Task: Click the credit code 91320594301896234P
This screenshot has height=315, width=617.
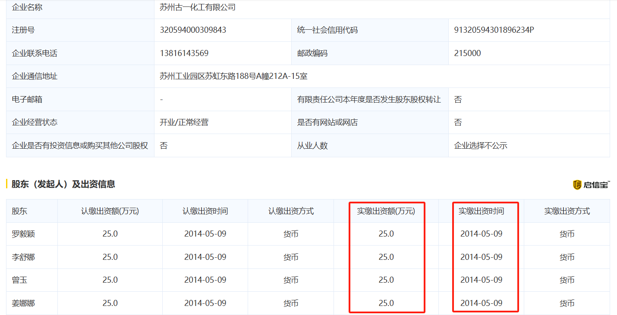Action: point(494,30)
